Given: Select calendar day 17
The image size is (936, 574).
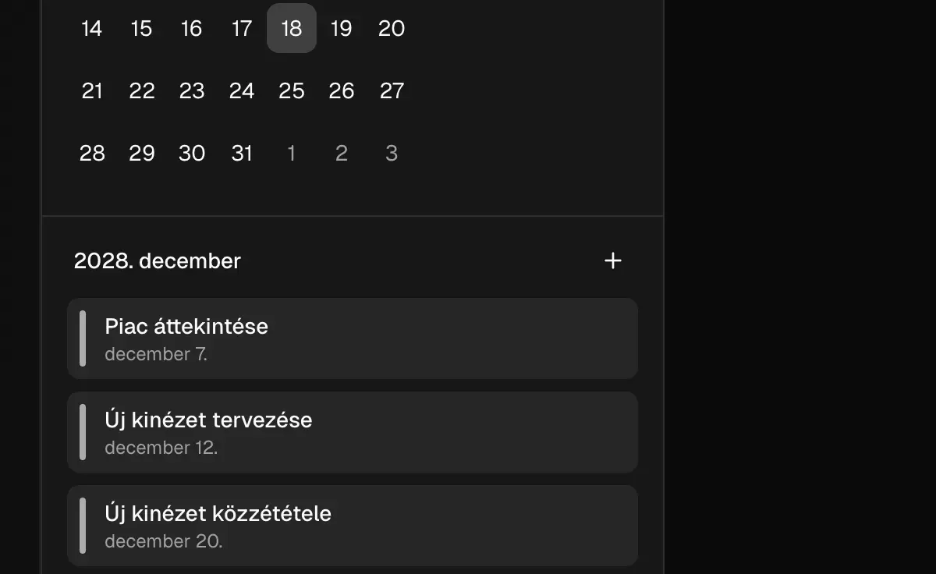Looking at the screenshot, I should (x=242, y=28).
